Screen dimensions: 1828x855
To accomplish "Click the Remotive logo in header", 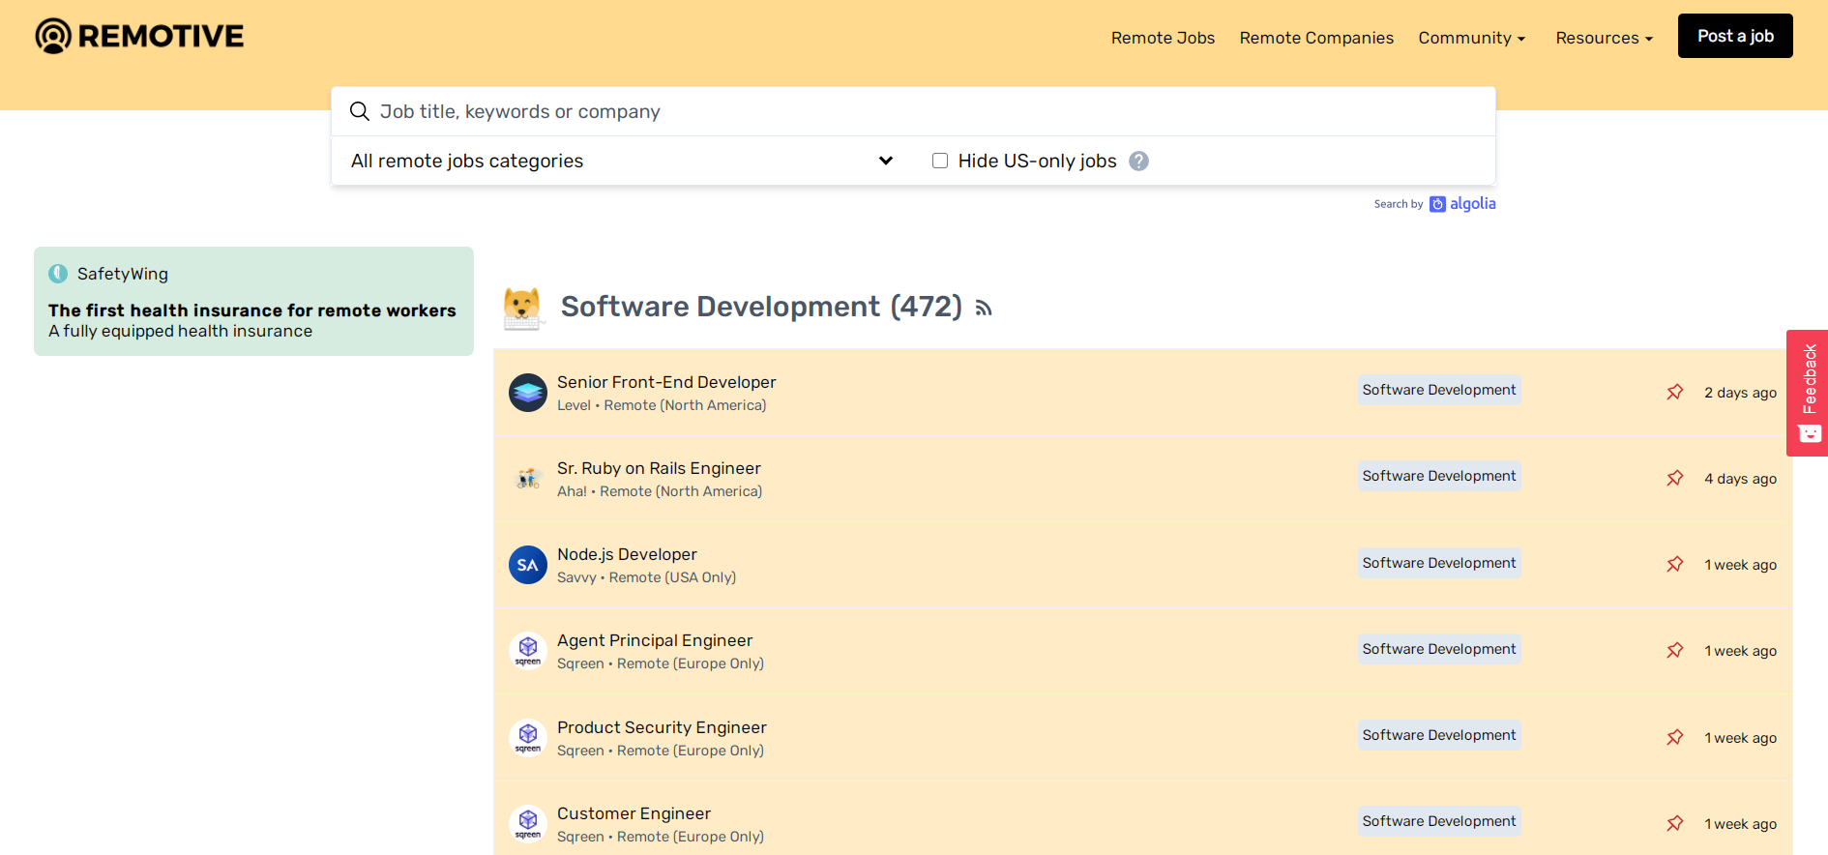I will [x=139, y=36].
